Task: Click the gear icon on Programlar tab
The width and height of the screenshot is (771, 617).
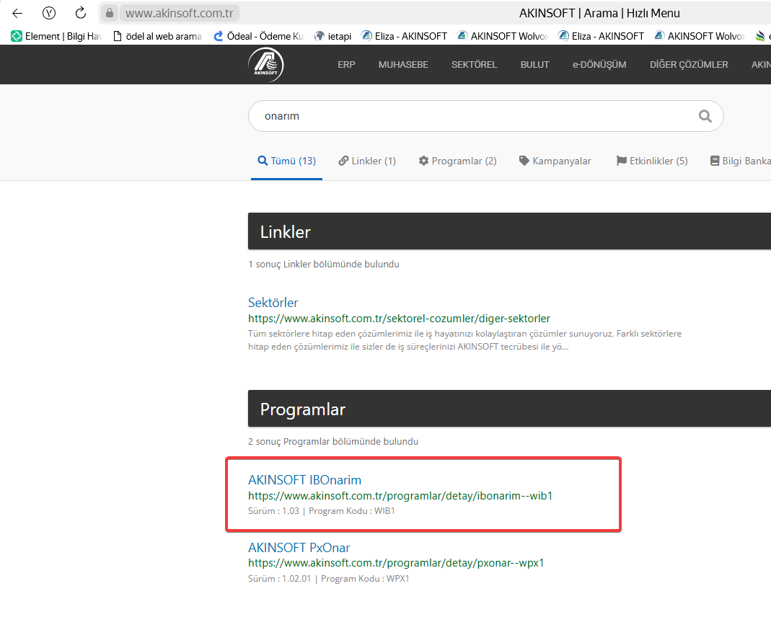Action: click(x=423, y=161)
